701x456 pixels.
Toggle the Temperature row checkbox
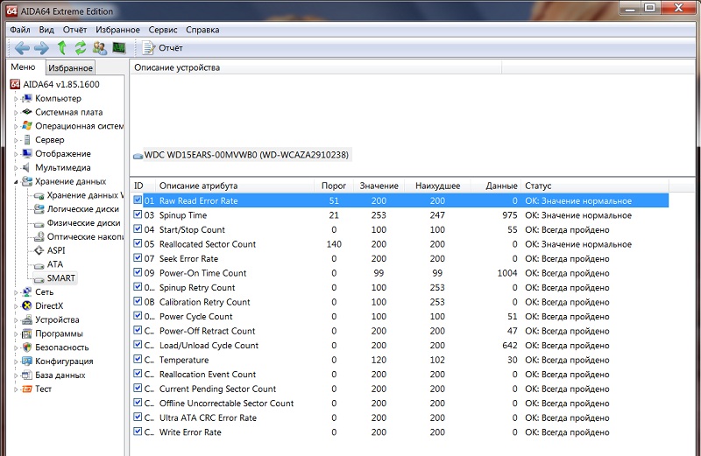(138, 360)
